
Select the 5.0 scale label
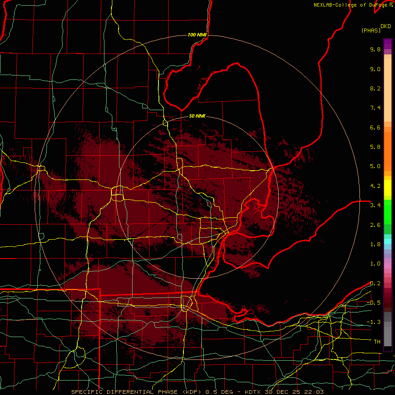375,166
